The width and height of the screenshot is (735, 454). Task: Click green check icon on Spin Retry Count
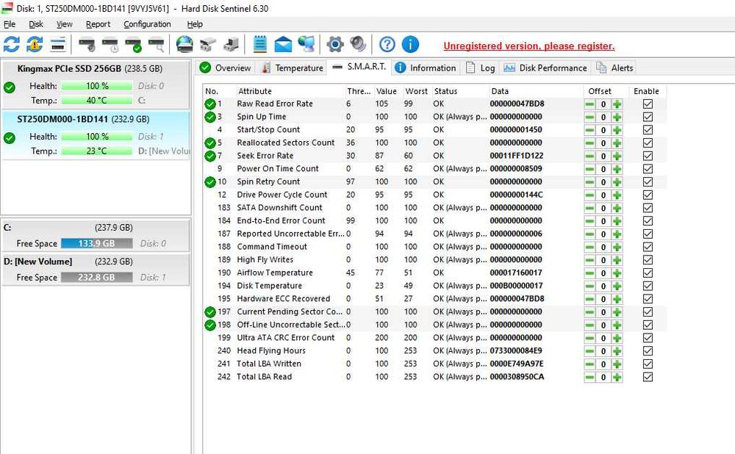pyautogui.click(x=210, y=181)
